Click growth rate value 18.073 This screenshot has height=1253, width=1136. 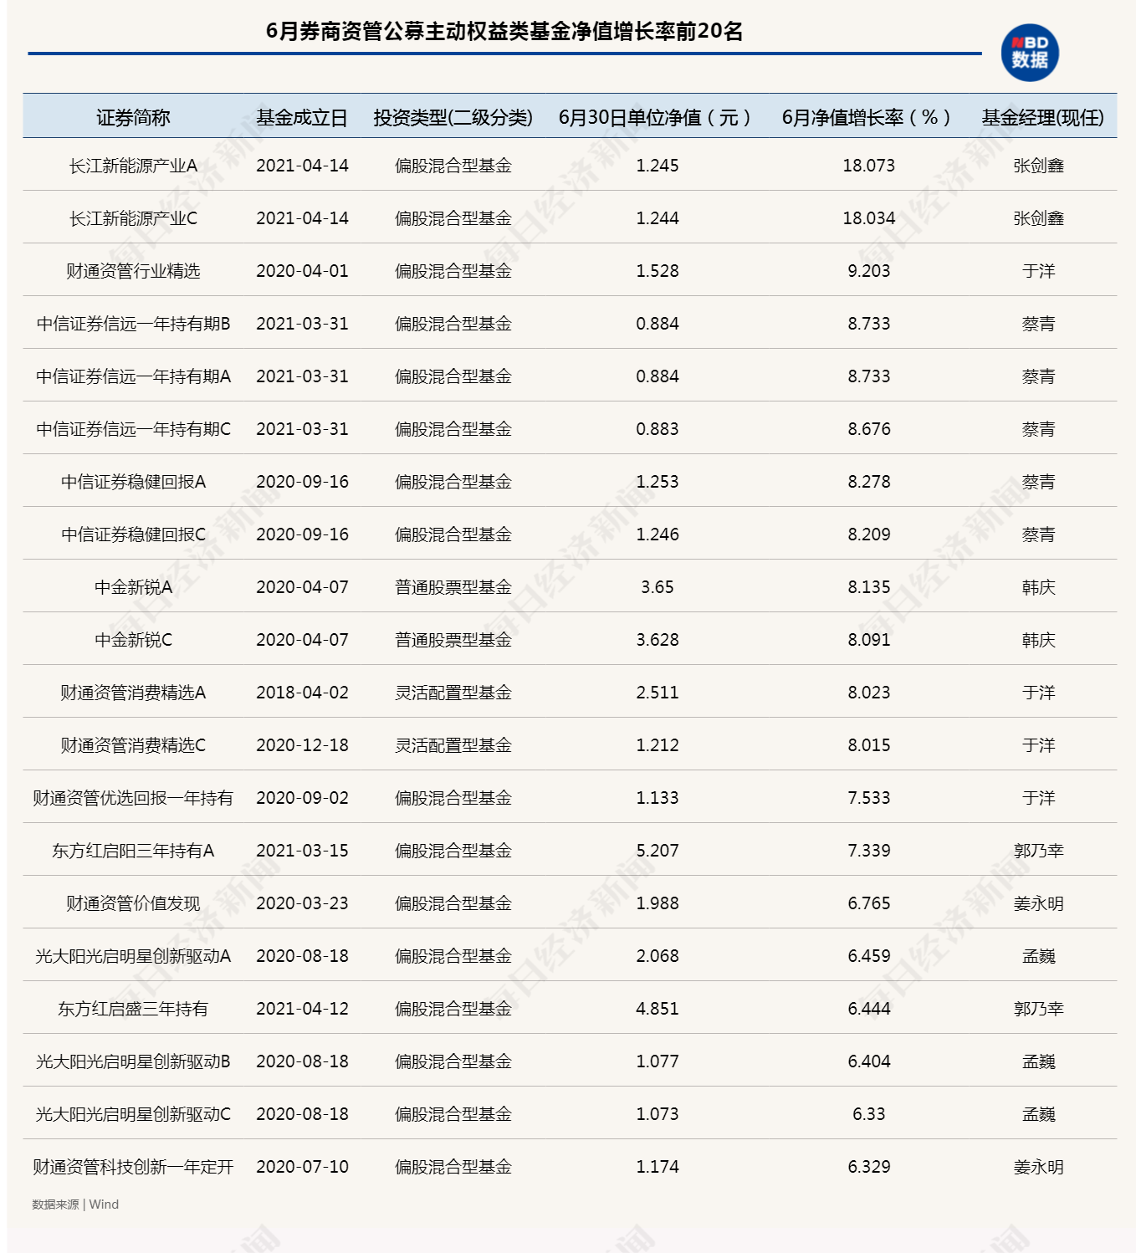869,166
